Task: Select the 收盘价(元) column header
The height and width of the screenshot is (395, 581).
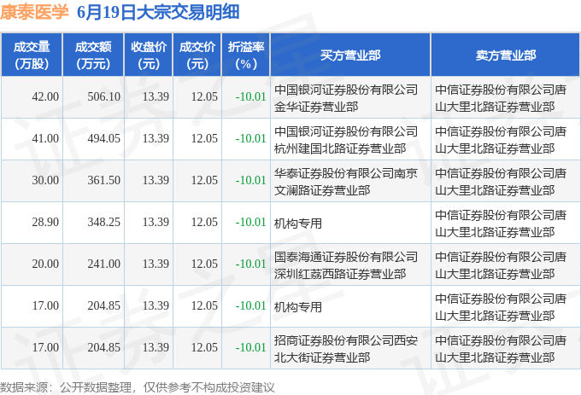Action: coord(148,55)
